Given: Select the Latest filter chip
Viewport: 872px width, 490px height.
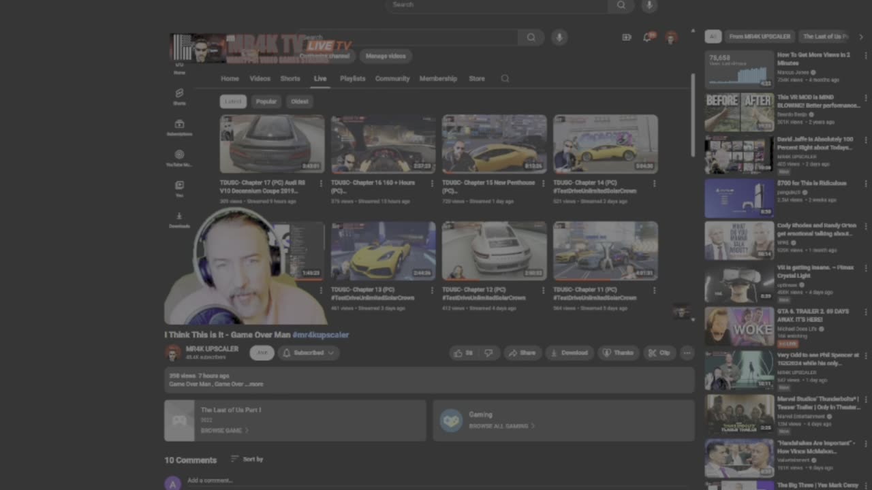Looking at the screenshot, I should click(x=233, y=101).
